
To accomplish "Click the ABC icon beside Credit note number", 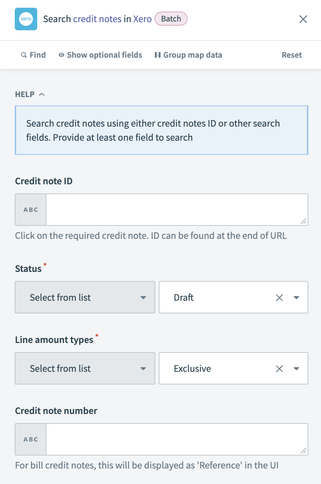I will pyautogui.click(x=31, y=439).
